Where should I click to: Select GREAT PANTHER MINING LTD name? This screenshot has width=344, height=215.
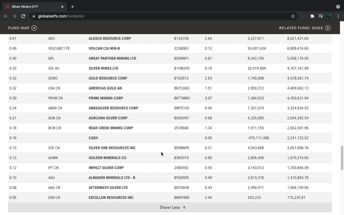112,58
